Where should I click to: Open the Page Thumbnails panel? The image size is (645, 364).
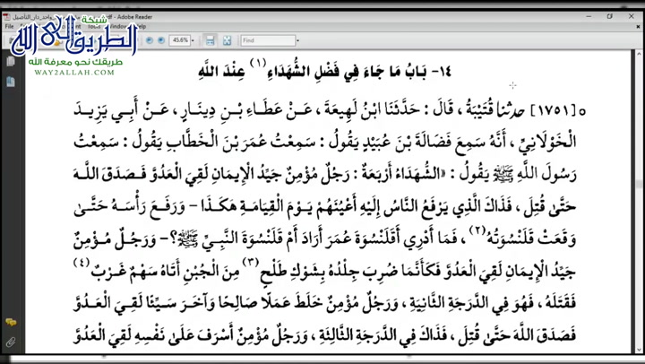[11, 61]
